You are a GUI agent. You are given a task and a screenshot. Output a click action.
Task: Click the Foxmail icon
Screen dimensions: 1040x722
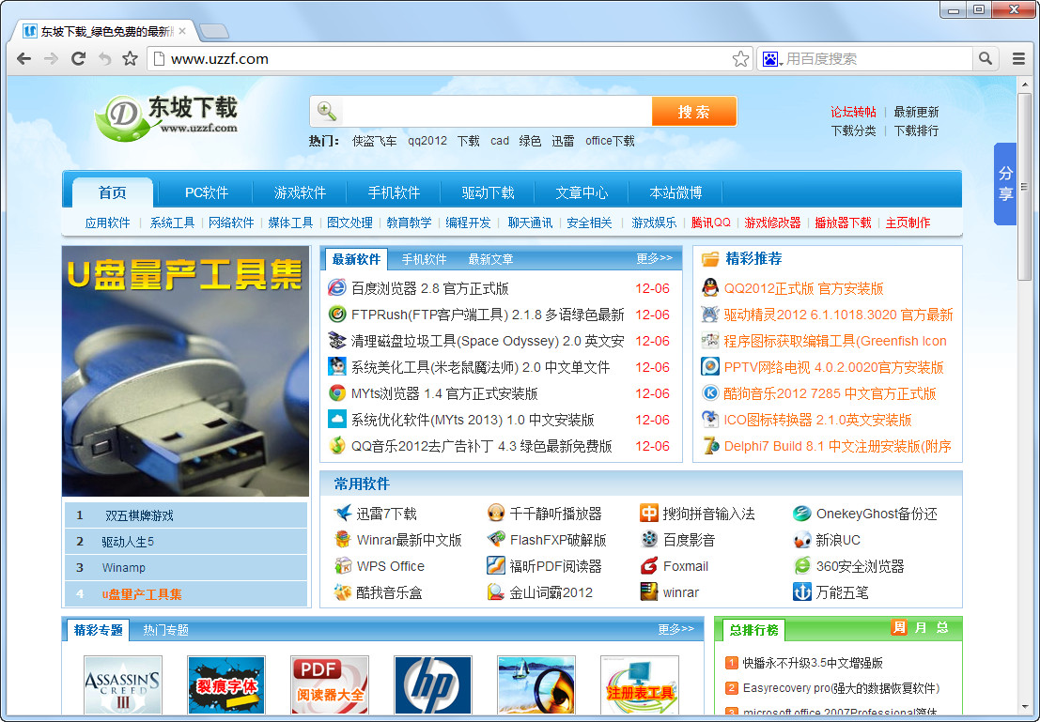648,565
